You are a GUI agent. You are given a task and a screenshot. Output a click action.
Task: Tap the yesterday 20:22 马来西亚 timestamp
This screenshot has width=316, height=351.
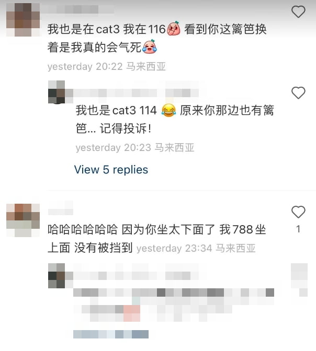[107, 66]
